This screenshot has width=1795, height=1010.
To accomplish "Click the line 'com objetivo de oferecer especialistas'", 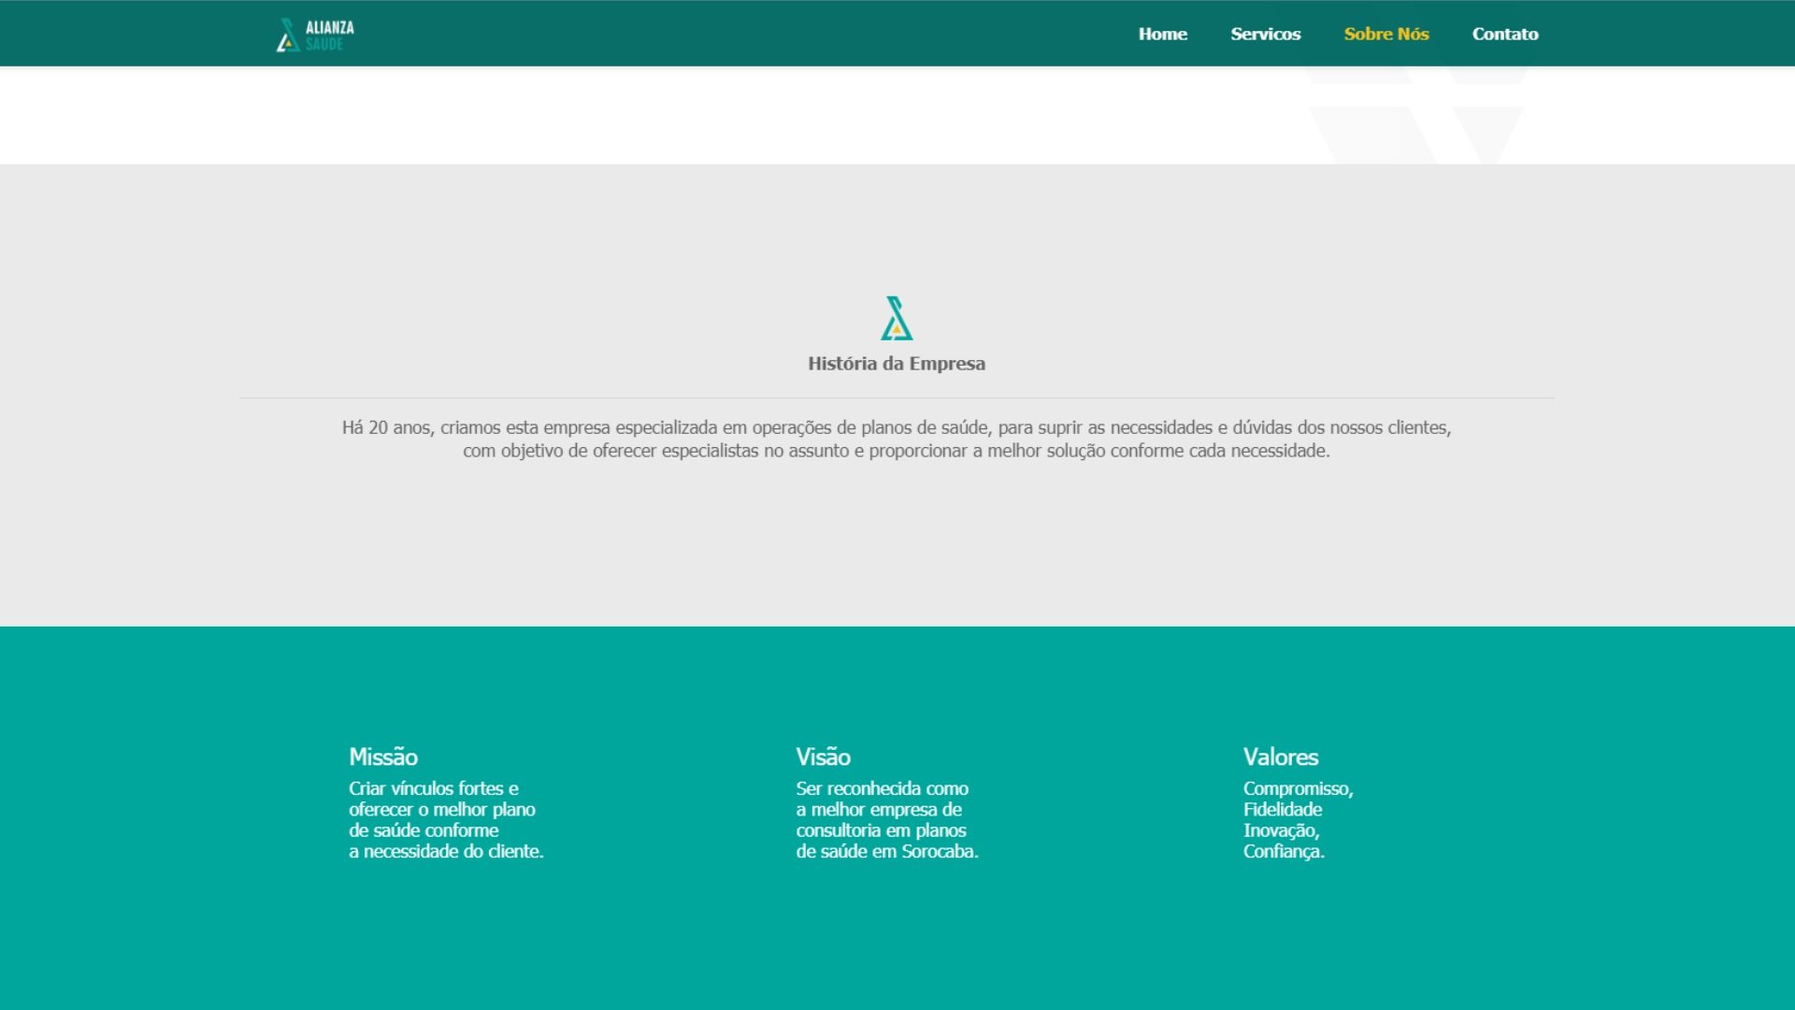I will [897, 451].
